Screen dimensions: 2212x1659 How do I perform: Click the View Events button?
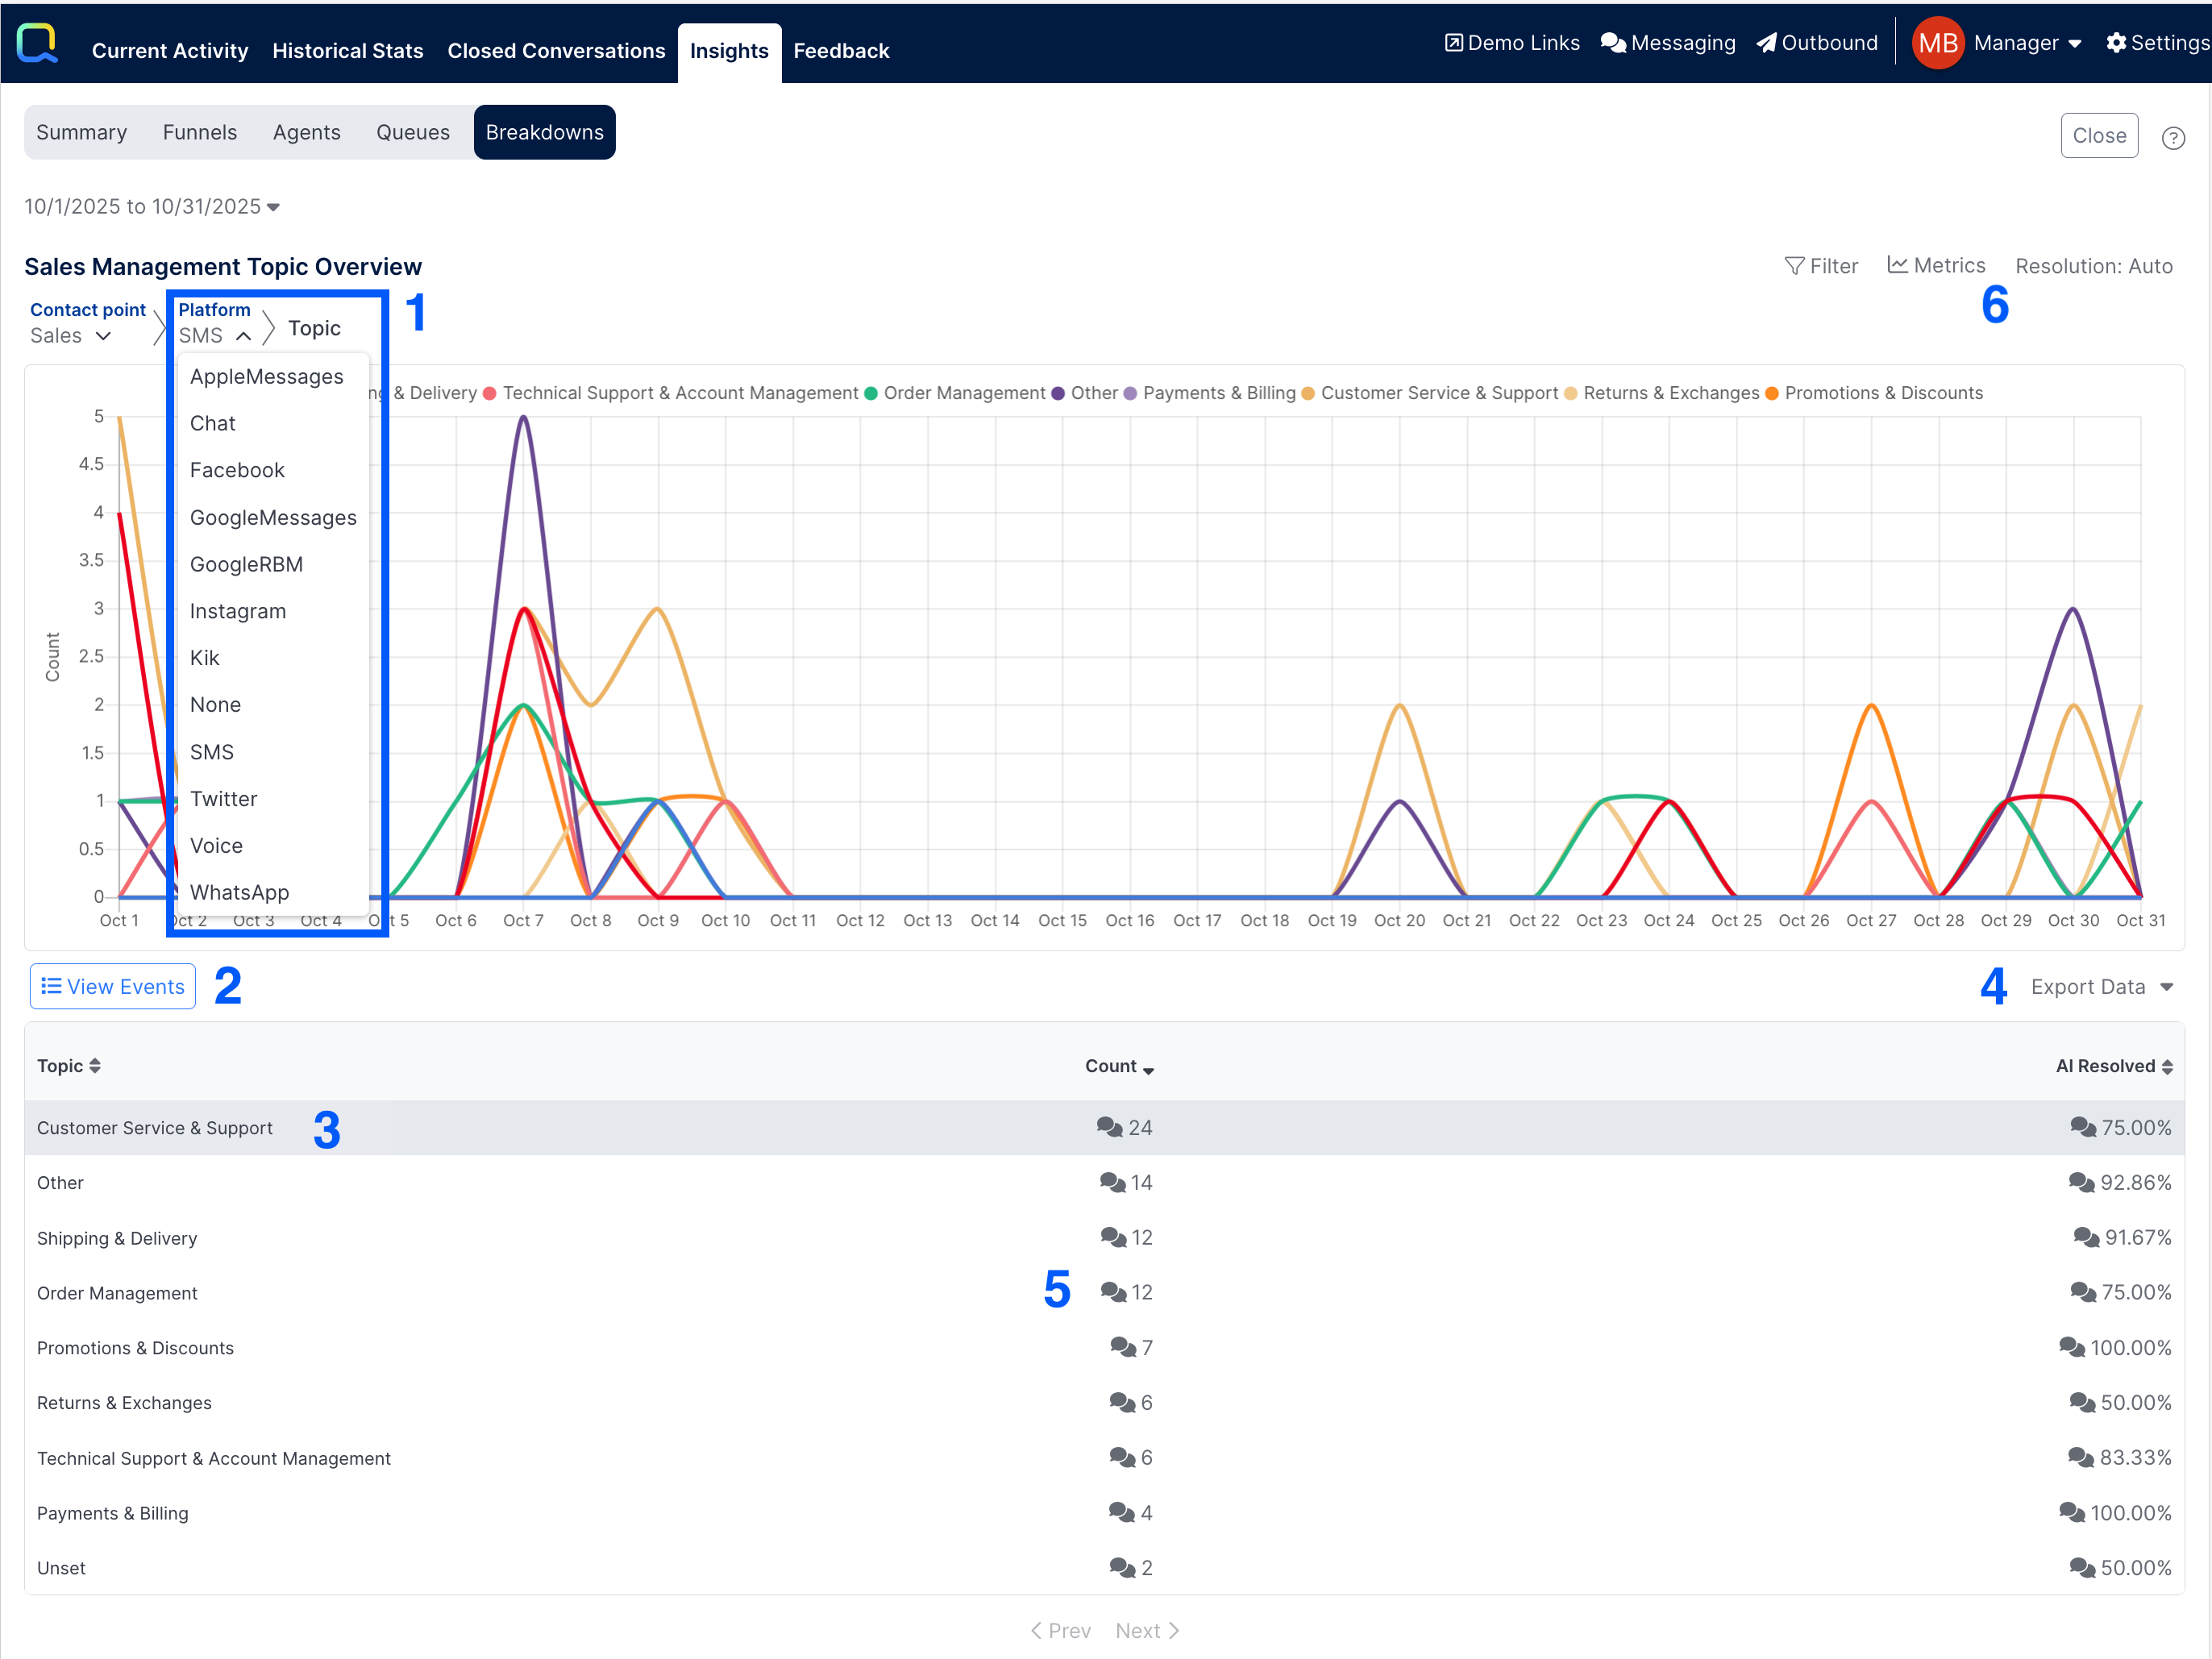click(x=113, y=987)
